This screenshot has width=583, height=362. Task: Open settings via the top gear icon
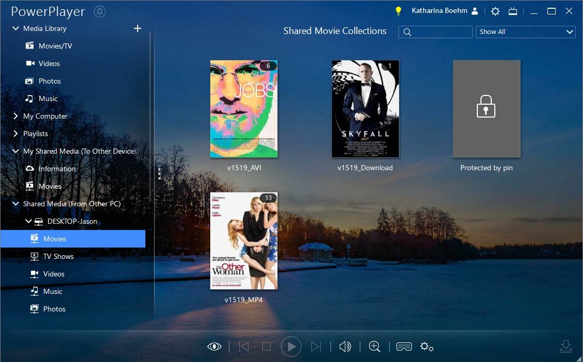[x=495, y=11]
